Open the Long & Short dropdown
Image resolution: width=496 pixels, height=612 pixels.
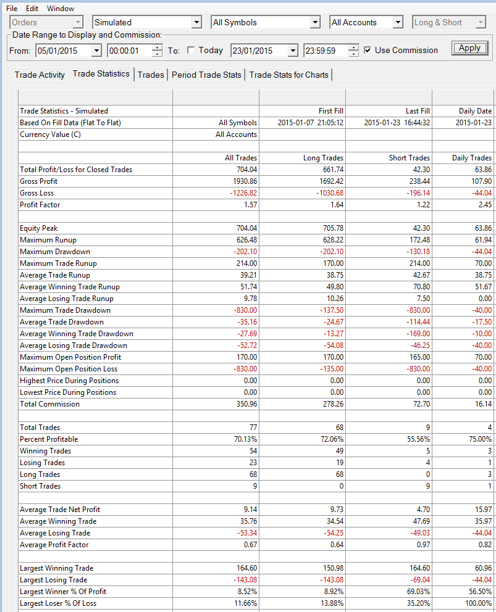tap(481, 22)
